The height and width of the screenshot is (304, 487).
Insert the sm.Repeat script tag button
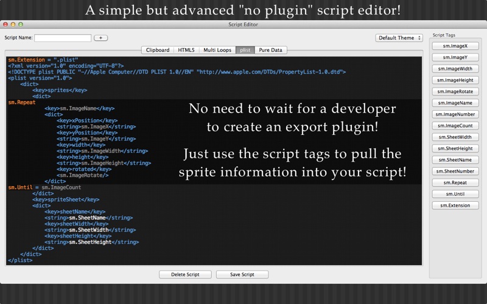click(455, 183)
